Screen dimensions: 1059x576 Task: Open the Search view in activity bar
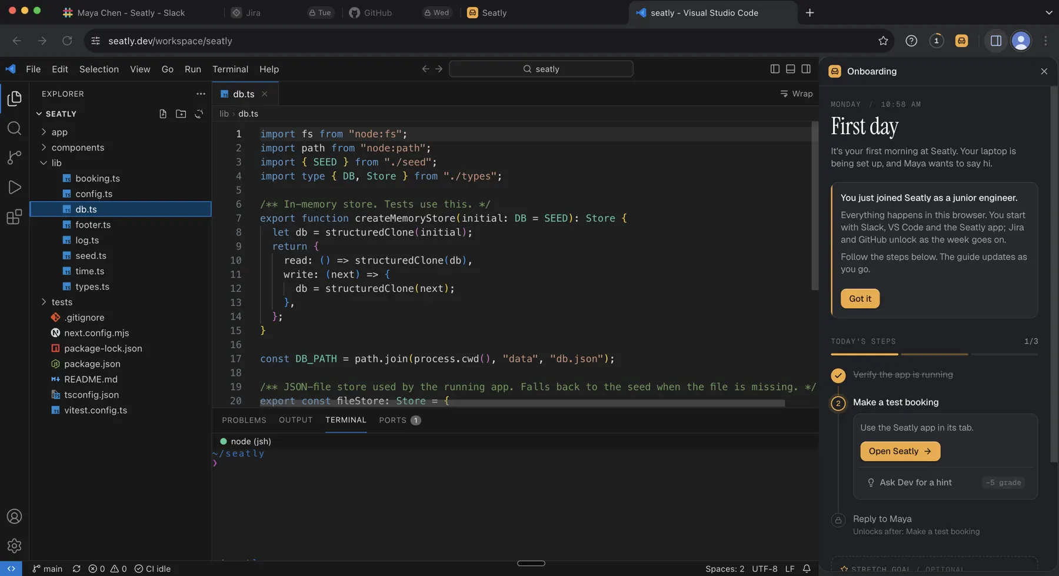[x=14, y=128]
